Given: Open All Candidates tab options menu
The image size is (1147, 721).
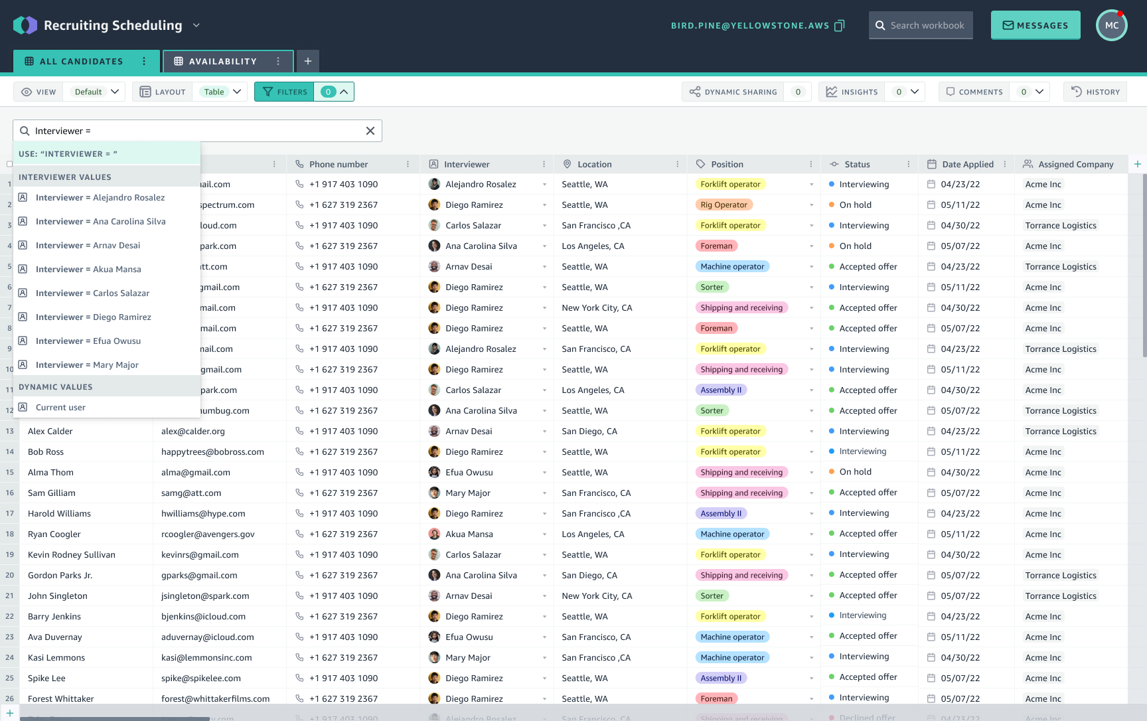Looking at the screenshot, I should (144, 61).
